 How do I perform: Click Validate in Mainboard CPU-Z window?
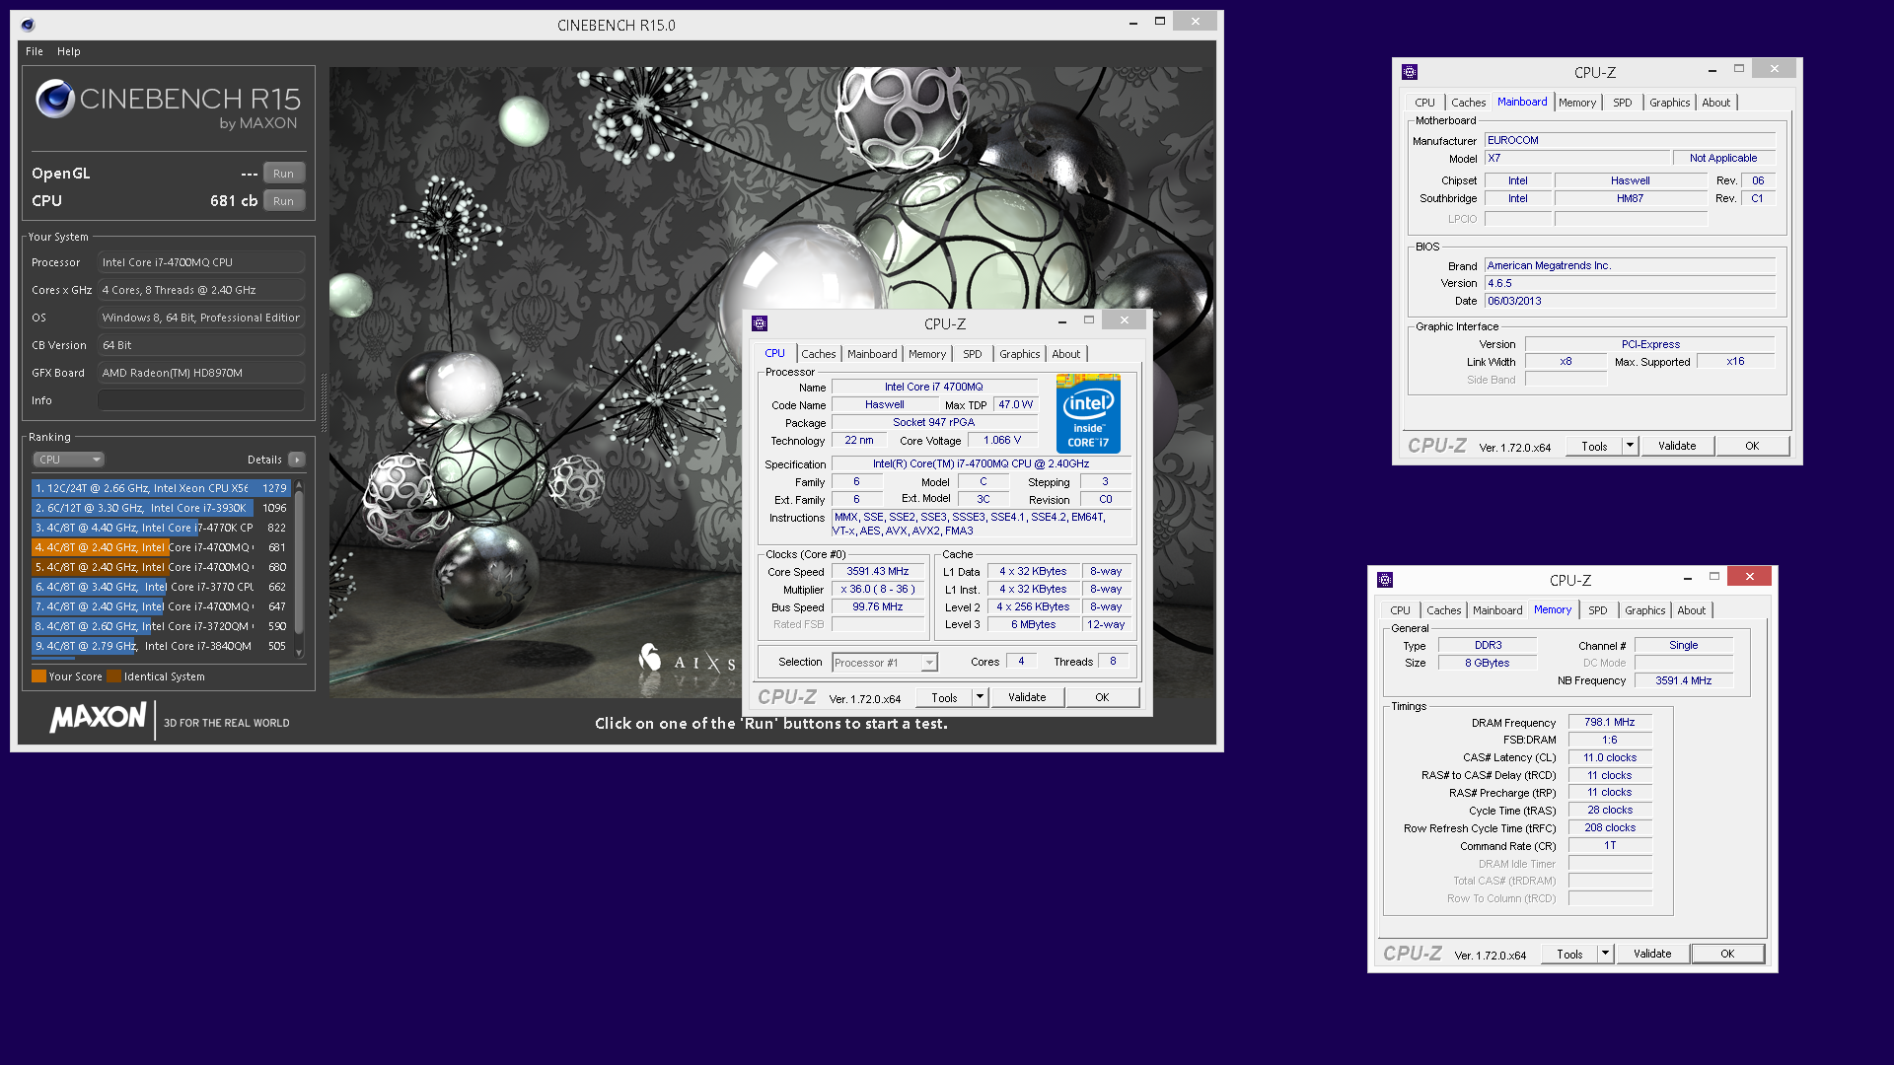pos(1676,446)
